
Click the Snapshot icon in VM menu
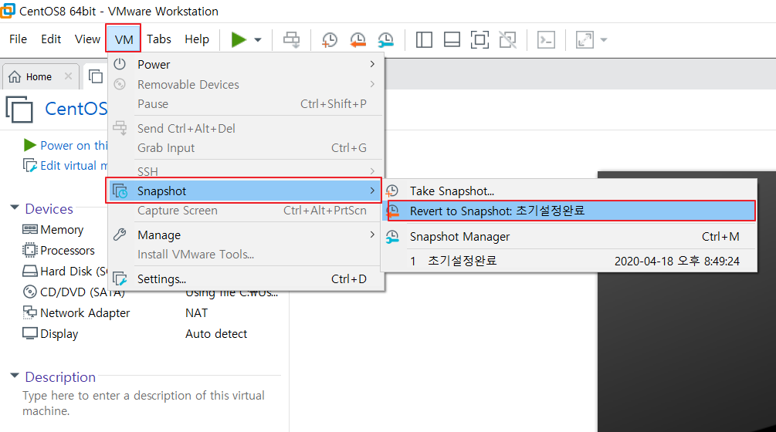[120, 191]
